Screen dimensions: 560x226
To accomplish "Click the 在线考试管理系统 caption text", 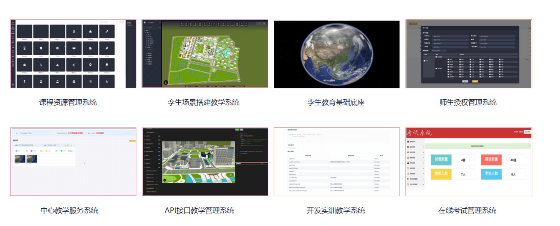I will 467,211.
